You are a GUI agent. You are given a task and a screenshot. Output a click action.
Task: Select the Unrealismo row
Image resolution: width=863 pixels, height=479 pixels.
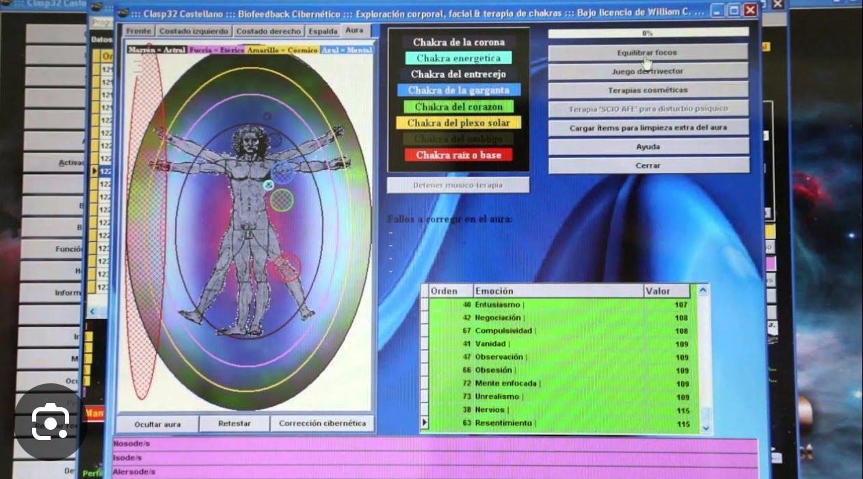pyautogui.click(x=560, y=397)
